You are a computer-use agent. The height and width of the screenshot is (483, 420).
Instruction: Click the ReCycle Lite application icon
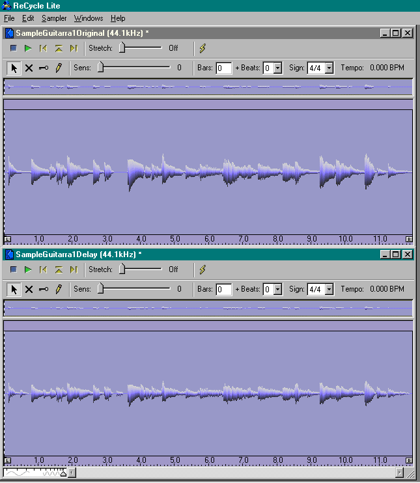(7, 6)
